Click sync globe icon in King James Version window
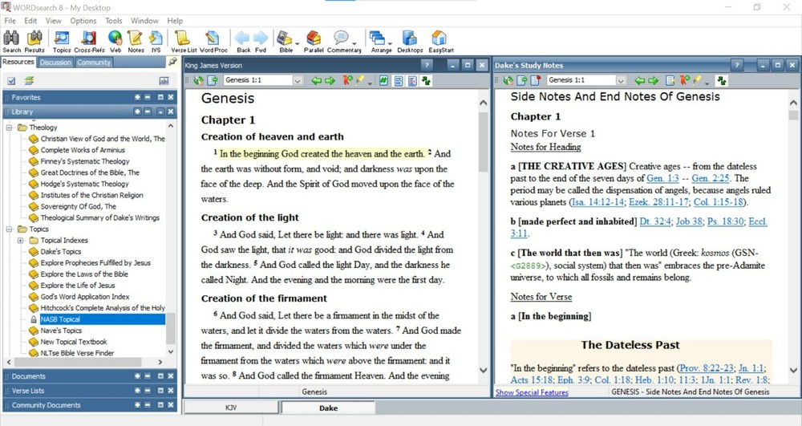Image resolution: width=802 pixels, height=426 pixels. (x=198, y=80)
